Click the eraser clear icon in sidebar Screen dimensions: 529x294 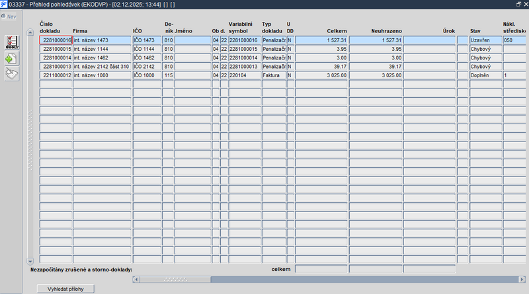point(12,74)
